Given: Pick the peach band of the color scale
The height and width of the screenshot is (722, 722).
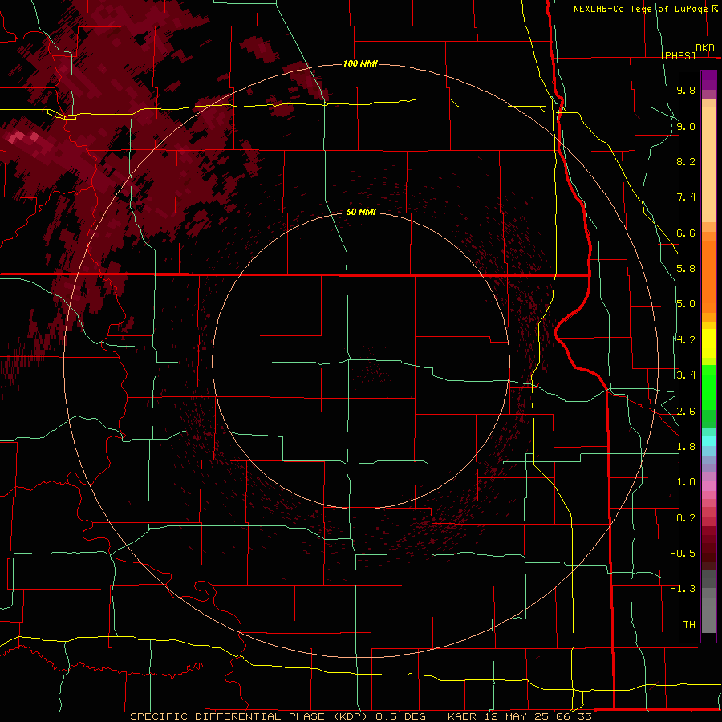Looking at the screenshot, I should point(708,164).
